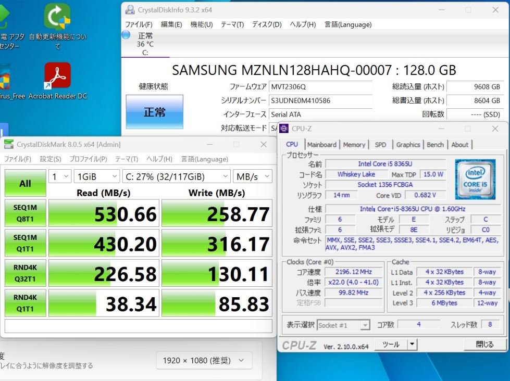
Task: Open Acrobat Reader DC desktop icon
Action: pyautogui.click(x=57, y=76)
